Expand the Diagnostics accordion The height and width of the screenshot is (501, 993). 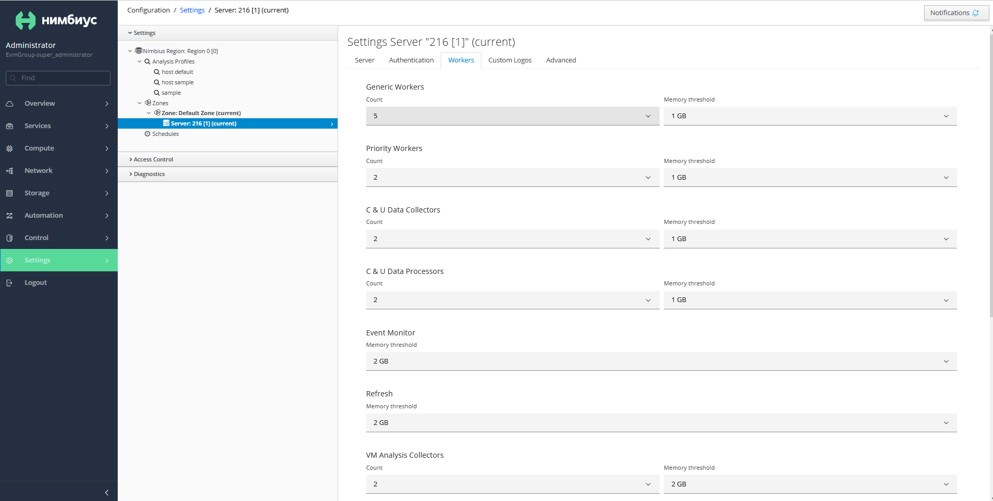(228, 174)
